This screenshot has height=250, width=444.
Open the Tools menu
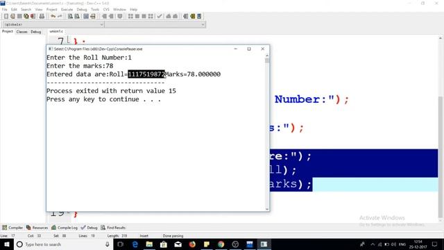coord(95,9)
